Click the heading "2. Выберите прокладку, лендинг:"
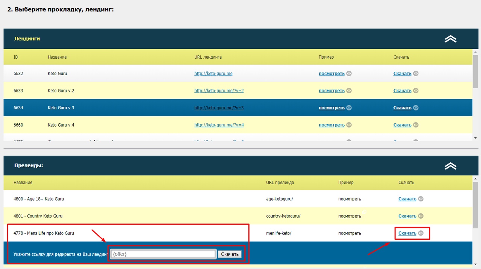This screenshot has width=481, height=269. (61, 9)
